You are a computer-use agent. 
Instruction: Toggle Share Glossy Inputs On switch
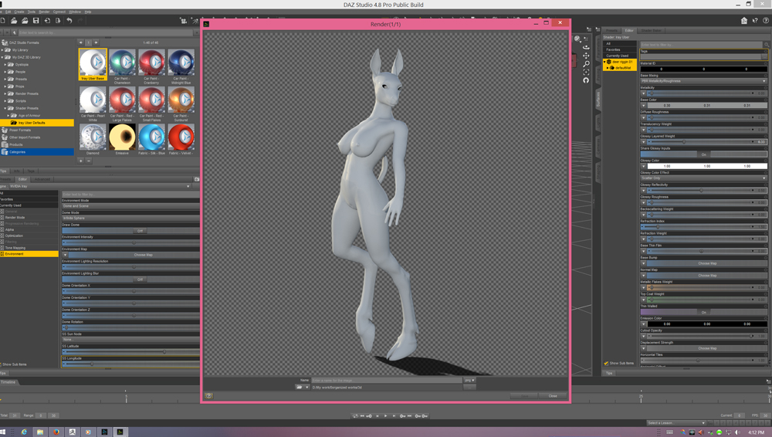click(704, 154)
